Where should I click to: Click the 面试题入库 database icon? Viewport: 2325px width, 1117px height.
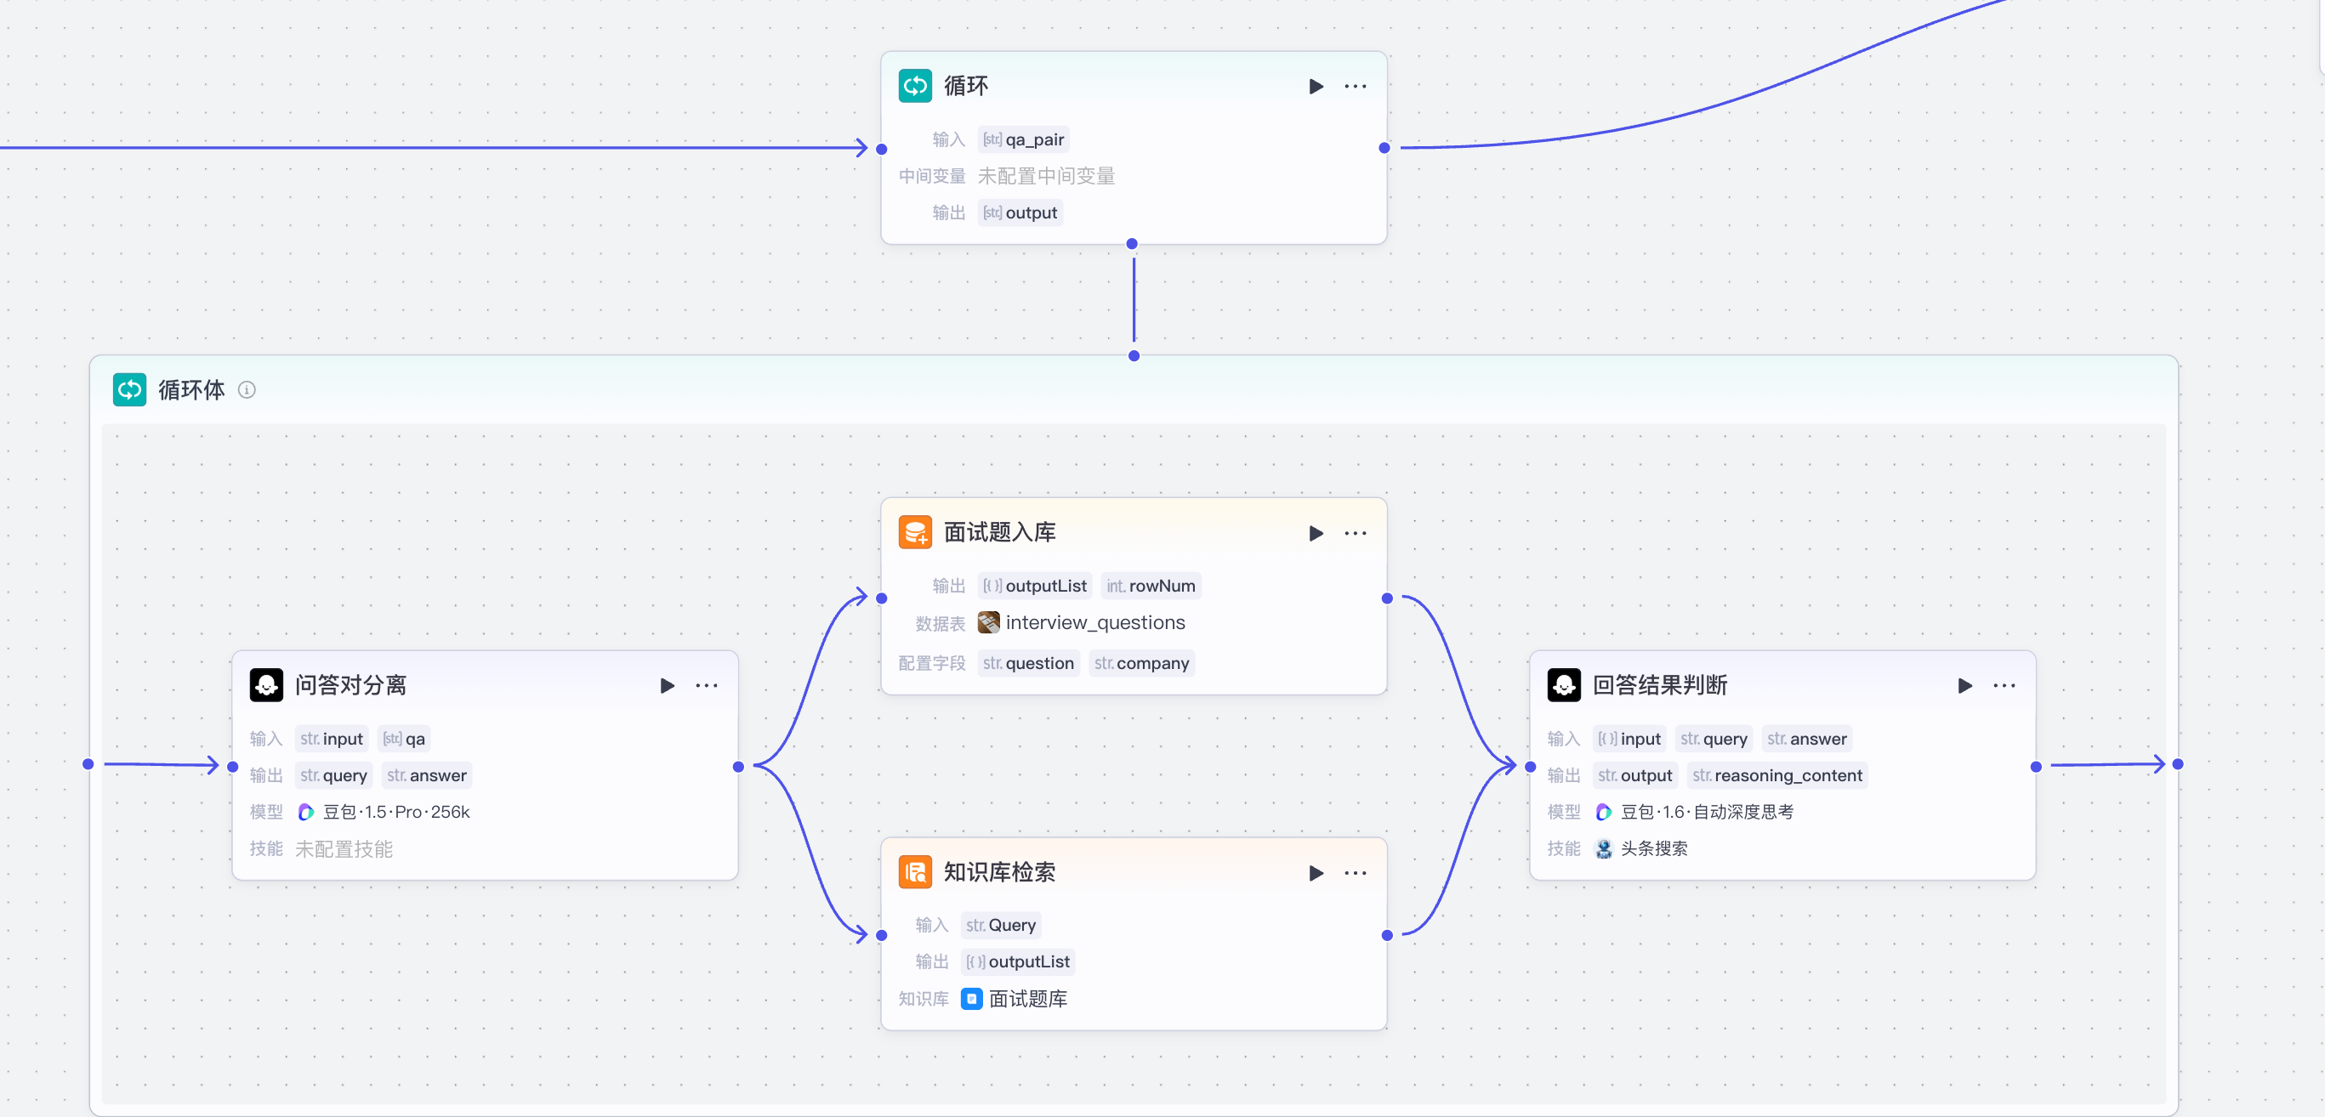(x=914, y=532)
